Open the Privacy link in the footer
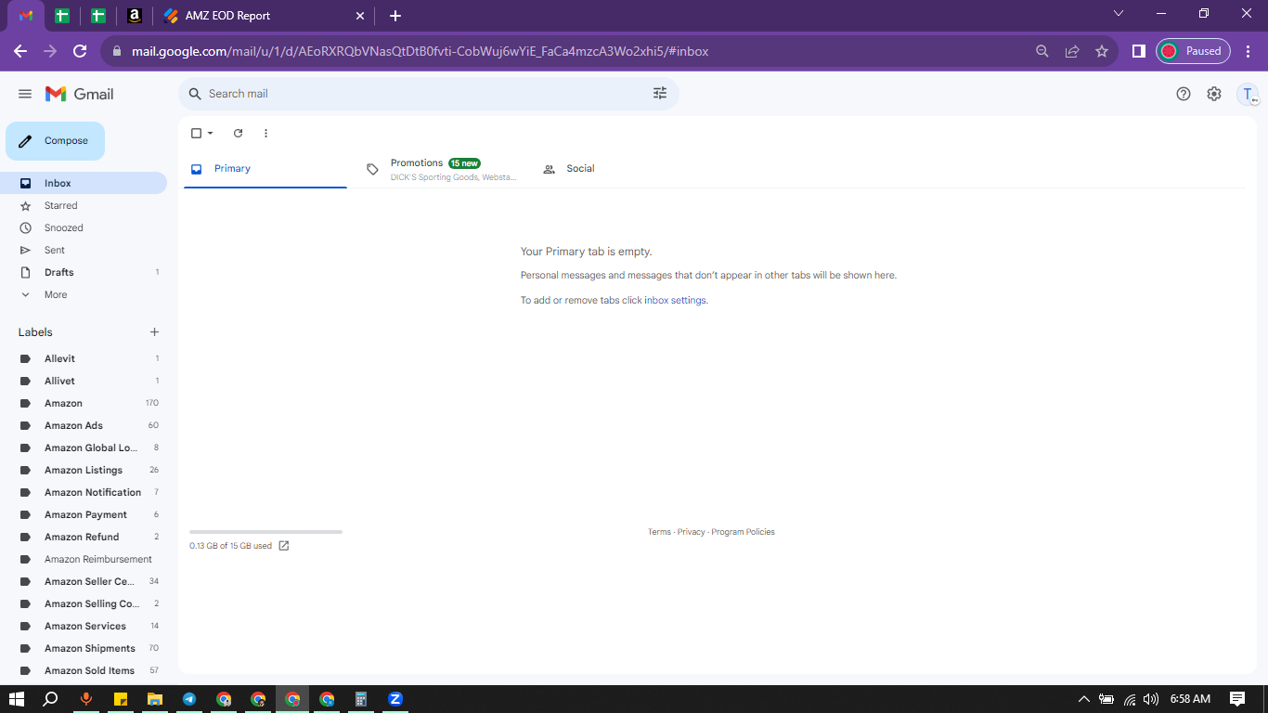 coord(691,532)
